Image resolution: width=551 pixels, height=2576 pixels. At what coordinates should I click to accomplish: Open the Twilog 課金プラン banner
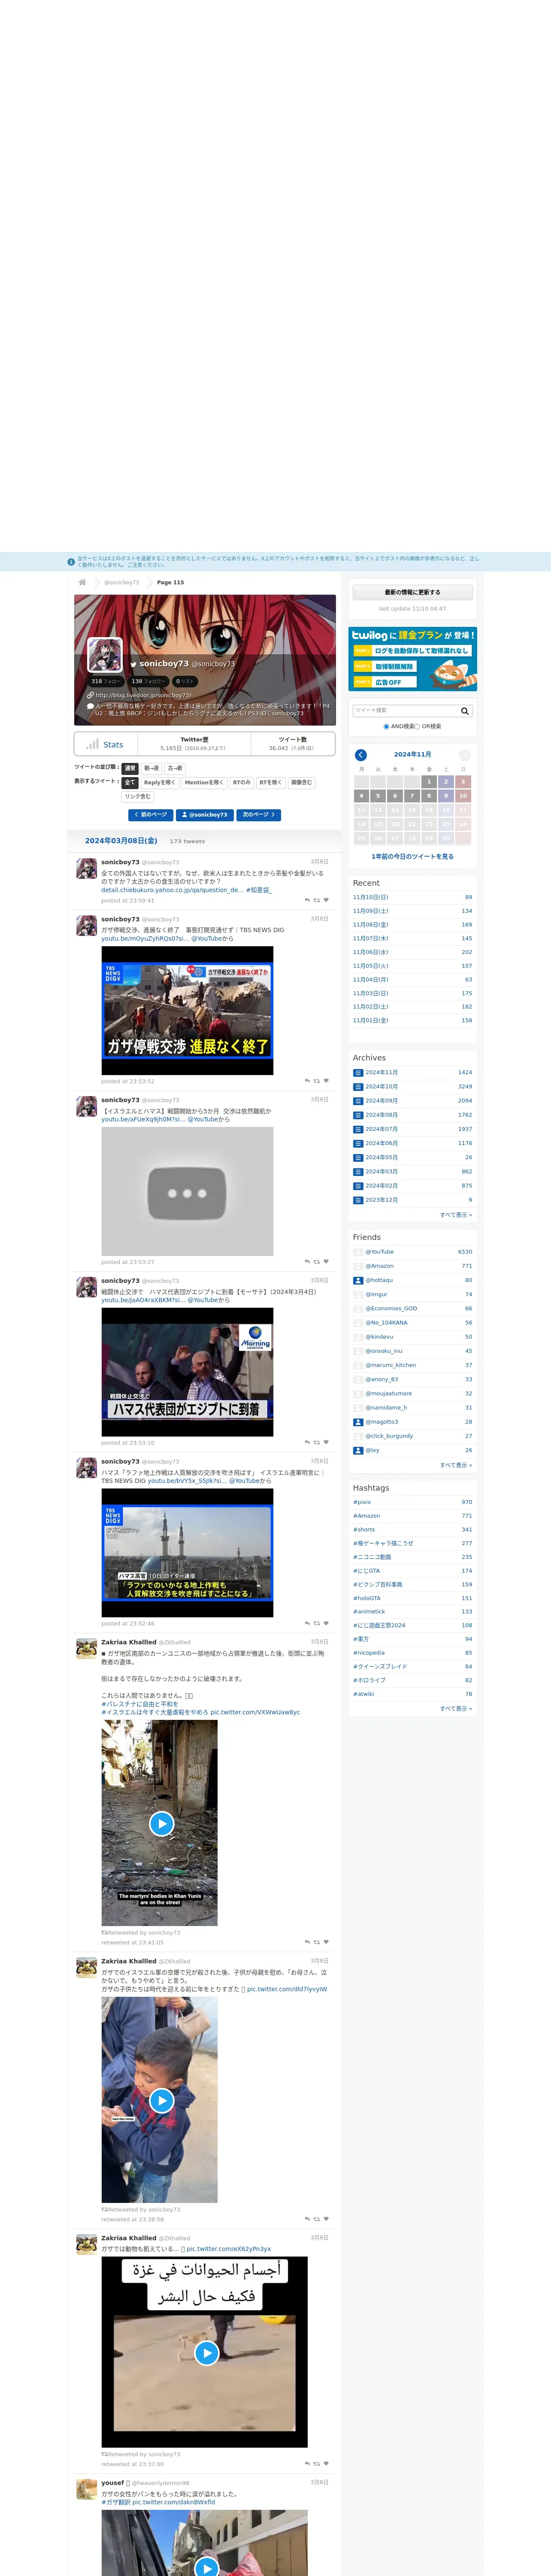(x=412, y=660)
